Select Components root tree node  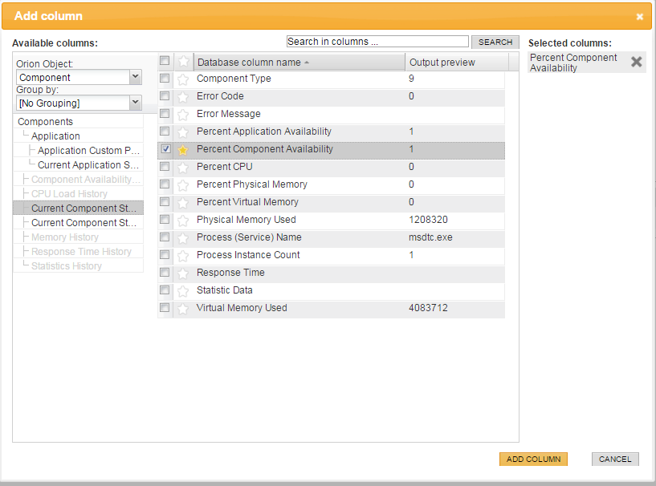click(x=45, y=122)
